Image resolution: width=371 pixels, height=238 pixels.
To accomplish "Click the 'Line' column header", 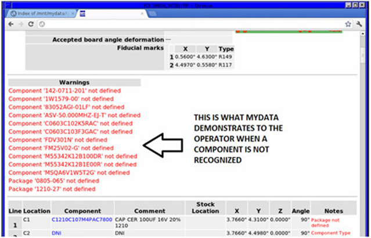I will tap(15, 211).
